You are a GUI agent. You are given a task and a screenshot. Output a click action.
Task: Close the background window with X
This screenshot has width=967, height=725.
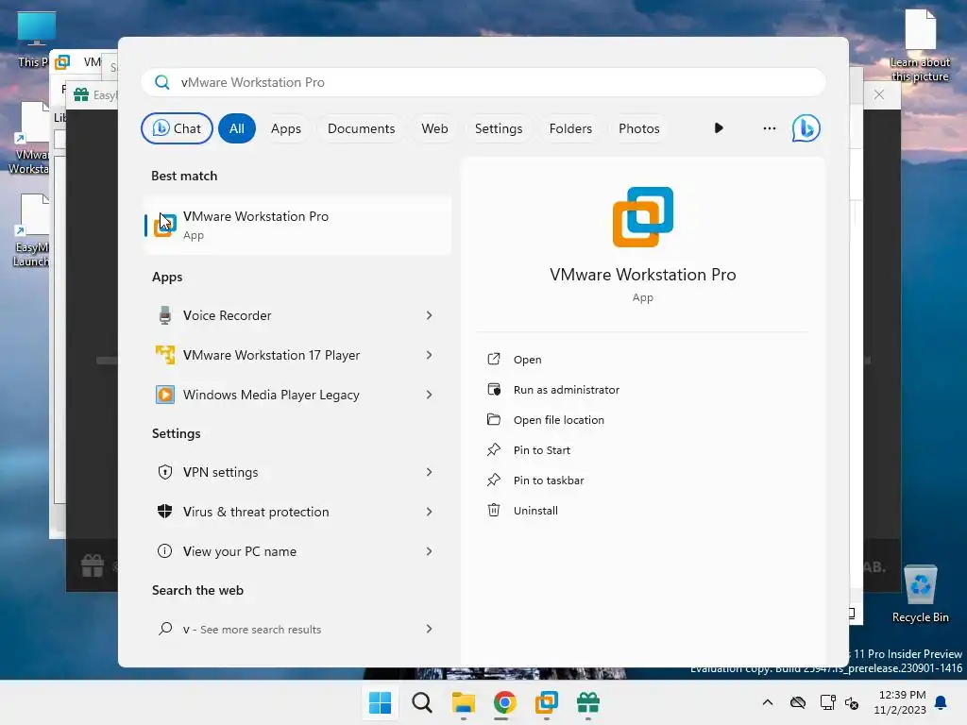[879, 94]
